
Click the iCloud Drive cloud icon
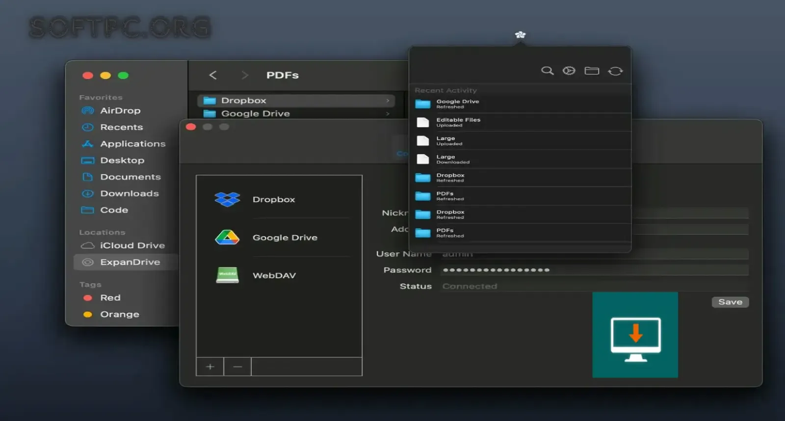pyautogui.click(x=87, y=245)
